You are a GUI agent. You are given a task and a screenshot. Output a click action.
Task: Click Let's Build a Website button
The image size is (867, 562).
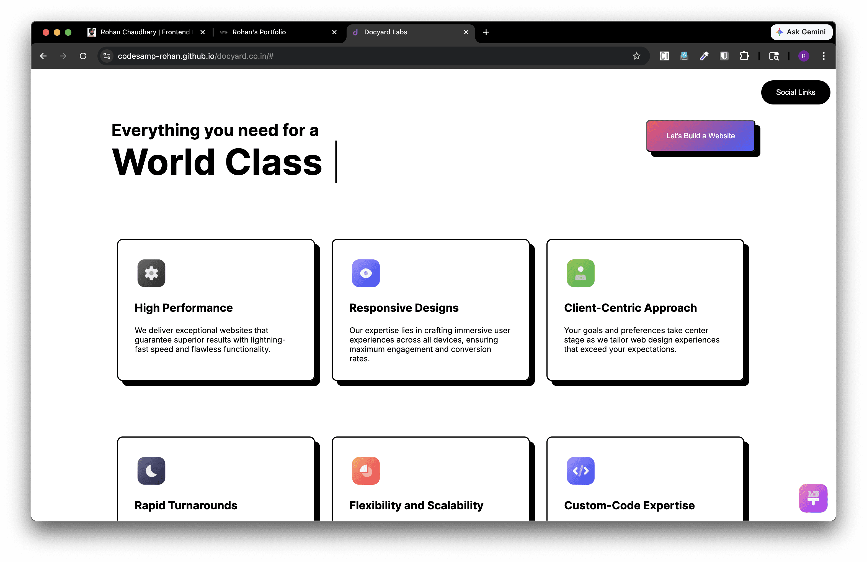pyautogui.click(x=700, y=136)
